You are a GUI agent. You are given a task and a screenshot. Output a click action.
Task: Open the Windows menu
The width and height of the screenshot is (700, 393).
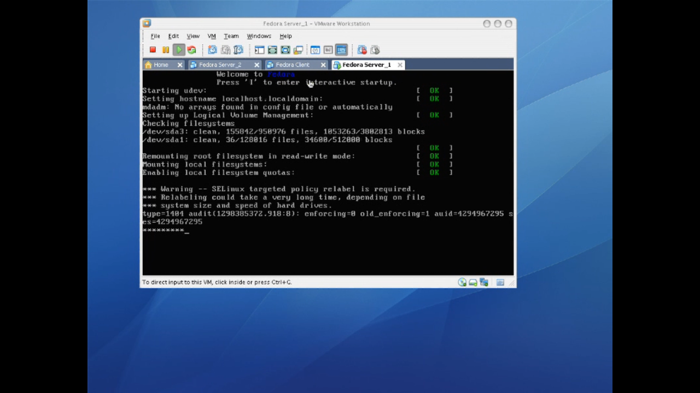259,36
